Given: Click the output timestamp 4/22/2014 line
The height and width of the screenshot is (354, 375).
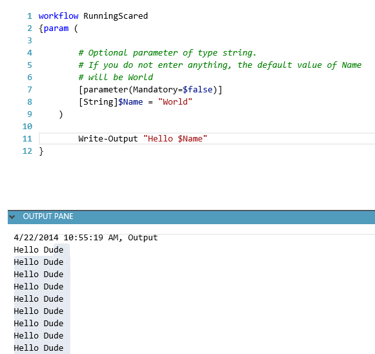Looking at the screenshot, I should coord(86,238).
